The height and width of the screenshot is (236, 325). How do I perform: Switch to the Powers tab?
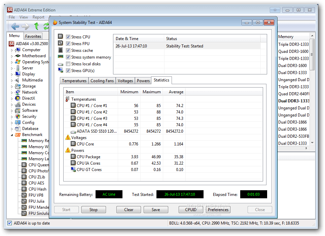[x=143, y=81]
